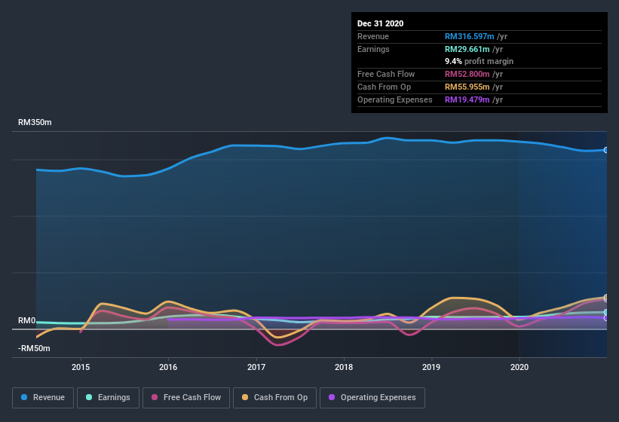
Task: Click the 2019 x-axis label
Action: tap(431, 367)
